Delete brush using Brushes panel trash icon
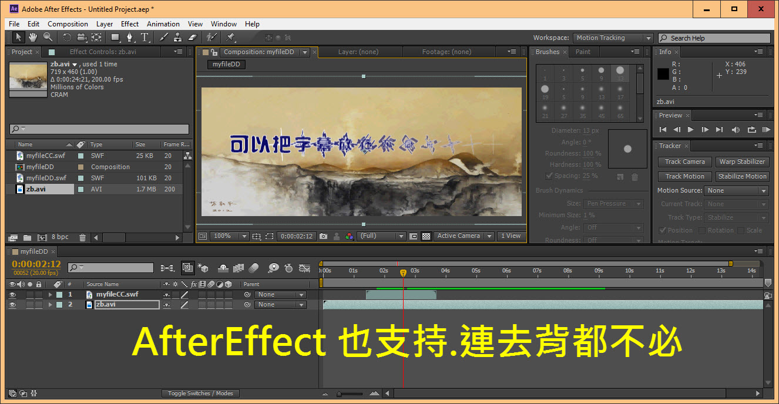This screenshot has height=404, width=779. (634, 176)
